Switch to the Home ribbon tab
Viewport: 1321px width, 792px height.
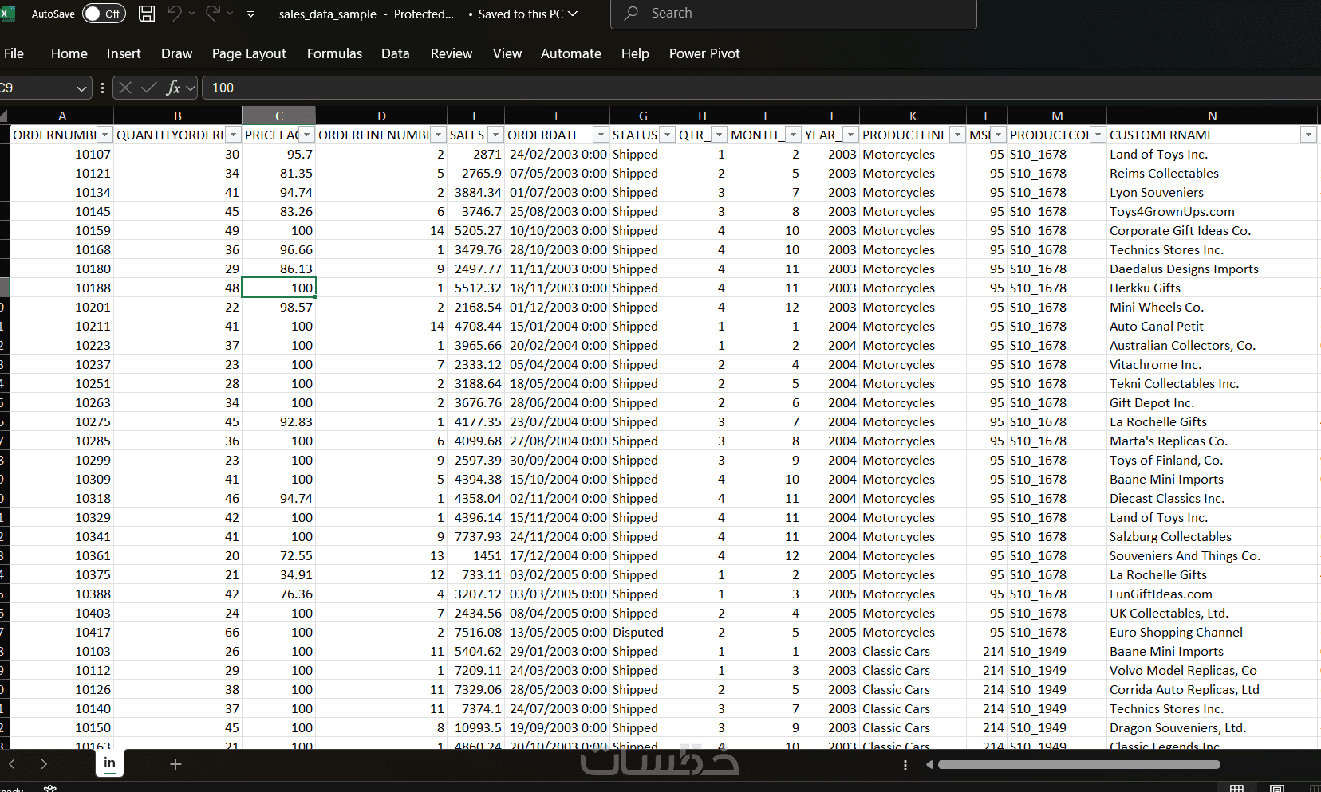click(69, 53)
